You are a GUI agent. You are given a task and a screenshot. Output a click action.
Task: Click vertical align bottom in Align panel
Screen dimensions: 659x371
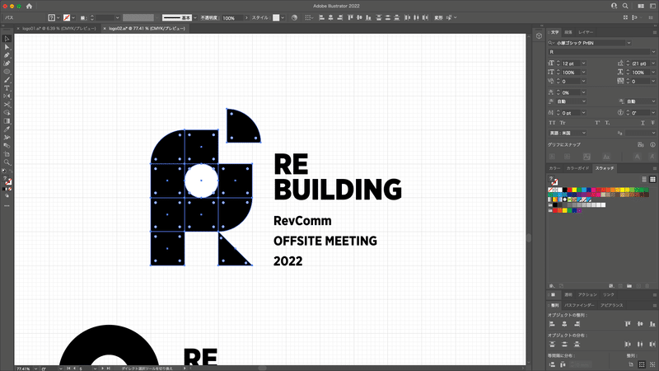pos(652,324)
